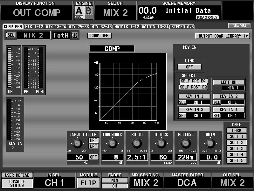This screenshot has width=254, height=191.
Task: Open the MENU button
Action: point(239,25)
